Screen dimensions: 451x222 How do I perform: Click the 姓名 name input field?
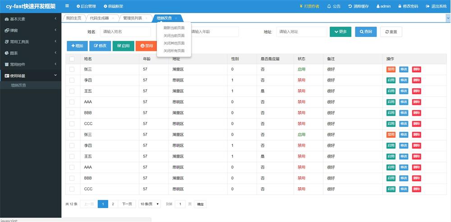(x=125, y=32)
